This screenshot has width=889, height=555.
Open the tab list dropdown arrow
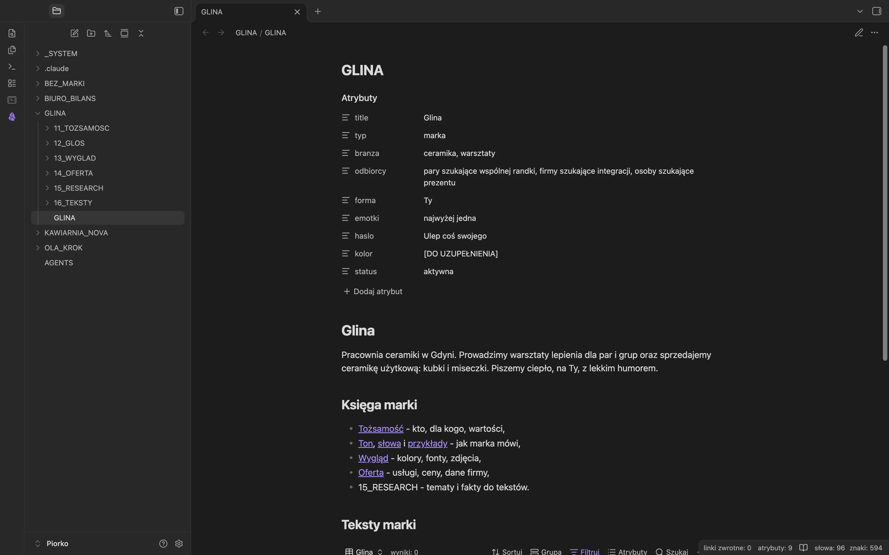[x=860, y=11]
